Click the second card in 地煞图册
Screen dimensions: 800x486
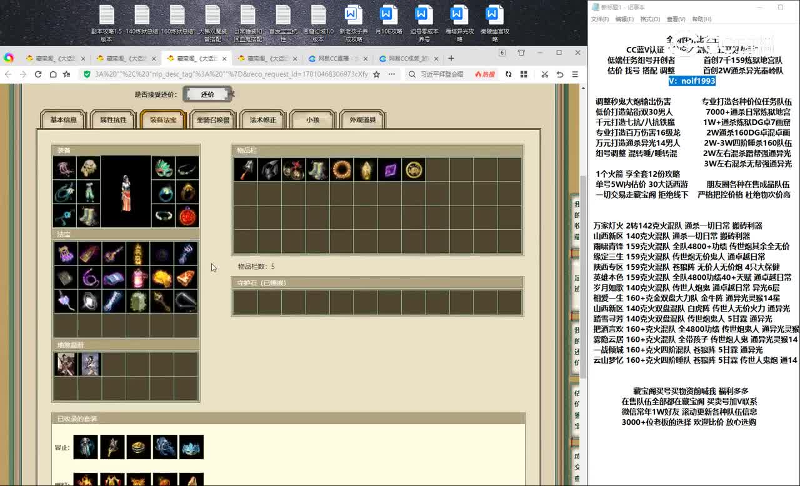[89, 364]
